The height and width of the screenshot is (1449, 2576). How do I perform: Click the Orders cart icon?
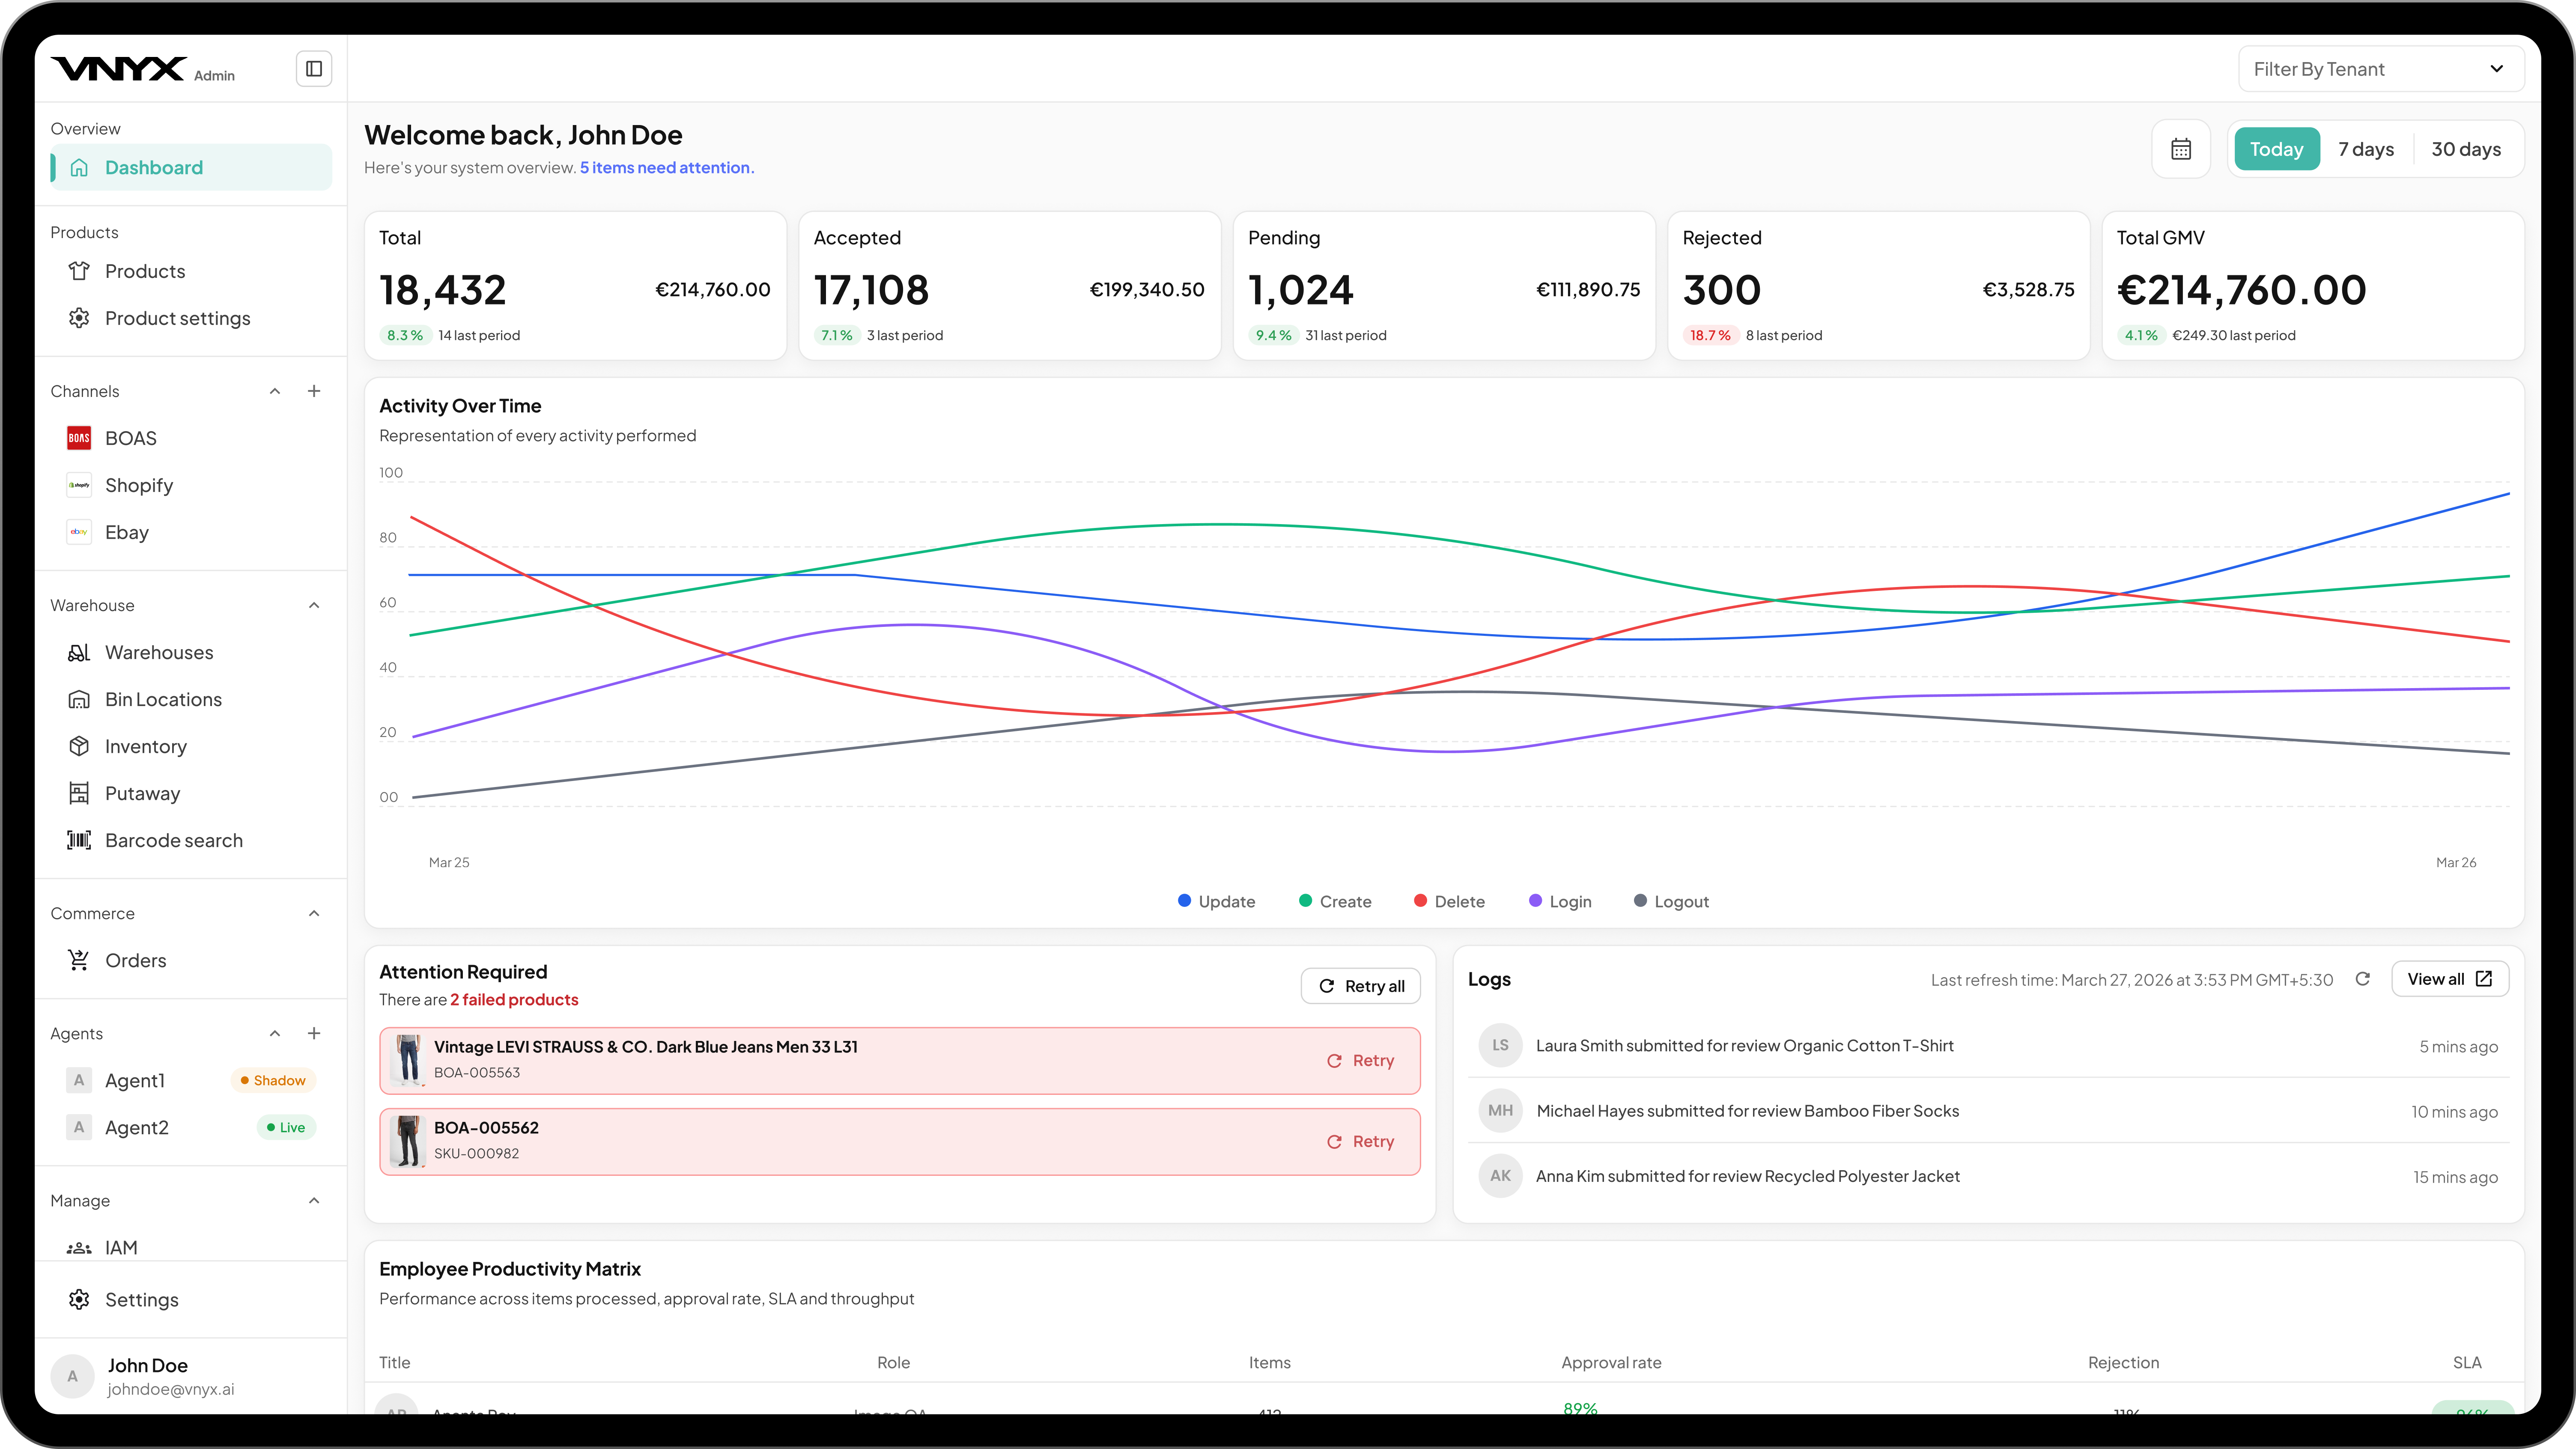79,960
